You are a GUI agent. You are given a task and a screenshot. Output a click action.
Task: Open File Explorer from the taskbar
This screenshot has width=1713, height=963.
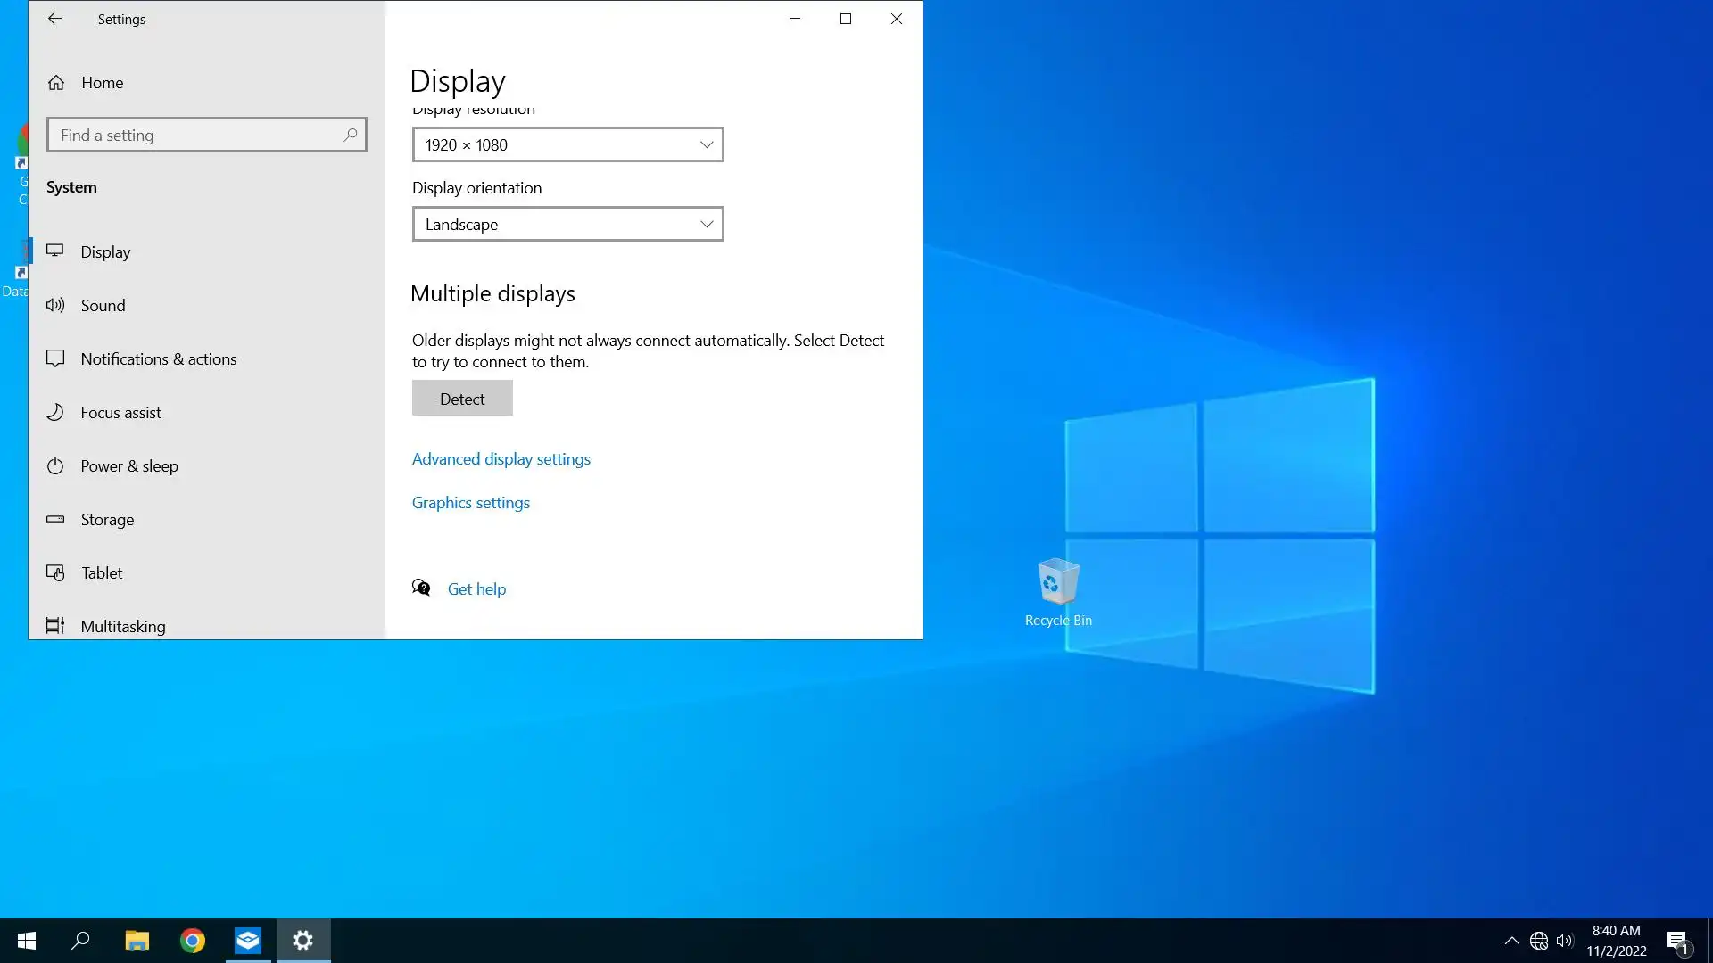coord(137,941)
